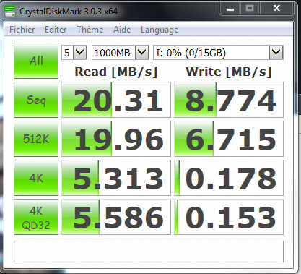Screen dimensions: 301x274
Task: Select the Seq read value 20.31
Action: point(116,100)
